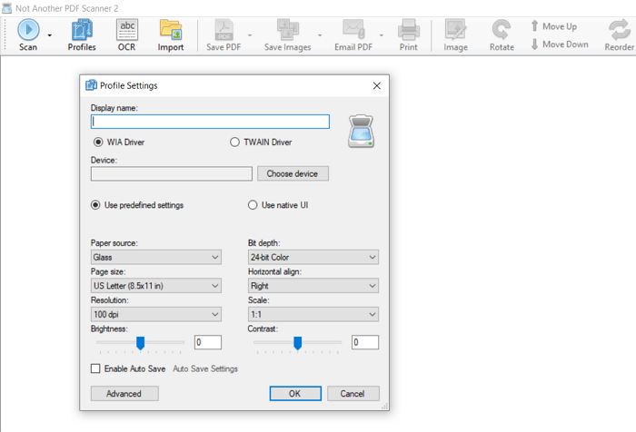Select the TWAIN Driver radio button

coord(234,142)
